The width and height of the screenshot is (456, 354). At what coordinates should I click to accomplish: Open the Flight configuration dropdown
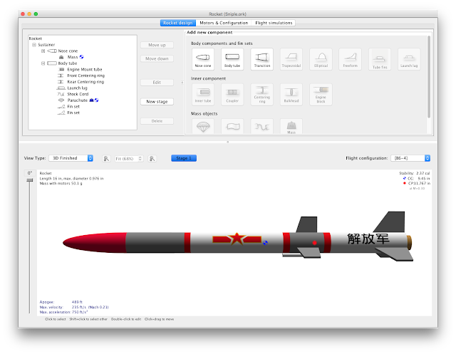(410, 158)
